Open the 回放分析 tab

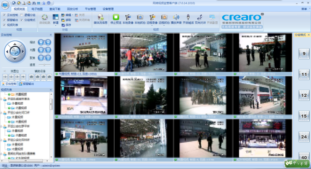[x=72, y=9]
